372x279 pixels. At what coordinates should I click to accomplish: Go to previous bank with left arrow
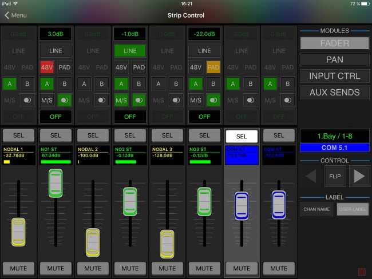(x=311, y=176)
